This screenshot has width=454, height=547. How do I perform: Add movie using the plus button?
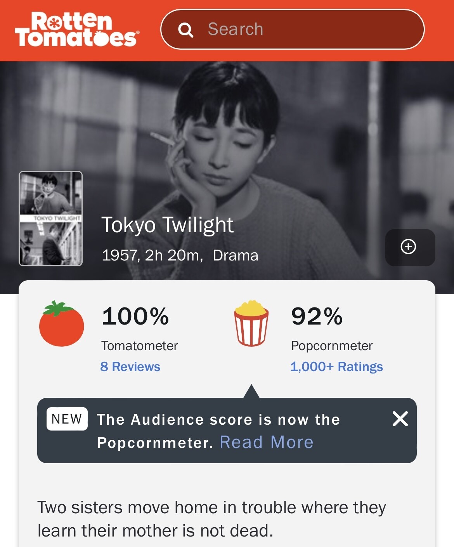point(410,247)
